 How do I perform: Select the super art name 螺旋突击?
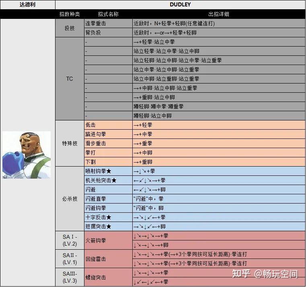pyautogui.click(x=96, y=277)
